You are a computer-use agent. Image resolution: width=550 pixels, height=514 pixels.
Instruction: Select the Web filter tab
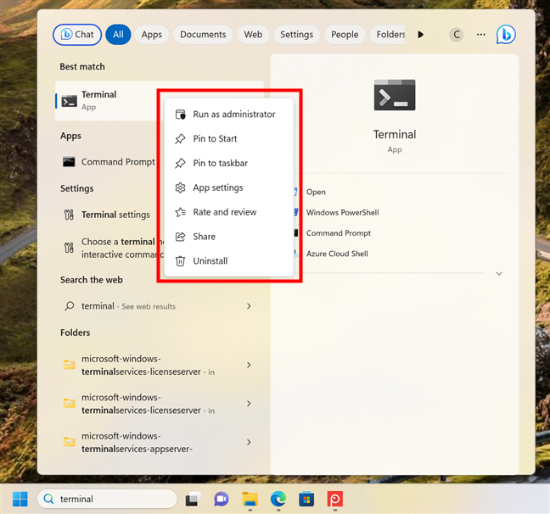pos(253,35)
